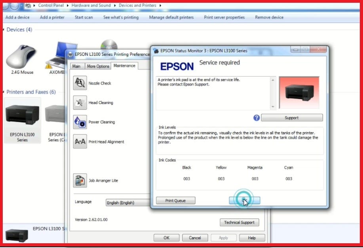Open See what's printing
The image size is (363, 248).
click(x=121, y=17)
